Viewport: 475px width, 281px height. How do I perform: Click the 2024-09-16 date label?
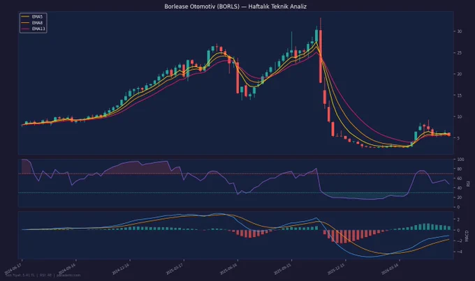[67, 268]
